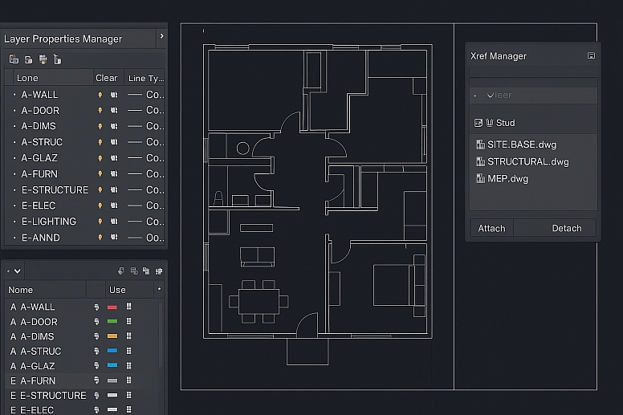Image resolution: width=623 pixels, height=415 pixels.
Task: Click third toolbar icon in Layer Properties Manager
Action: (43, 59)
